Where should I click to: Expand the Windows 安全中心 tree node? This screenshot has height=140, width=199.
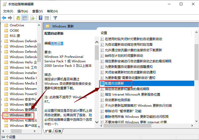(x=2, y=99)
